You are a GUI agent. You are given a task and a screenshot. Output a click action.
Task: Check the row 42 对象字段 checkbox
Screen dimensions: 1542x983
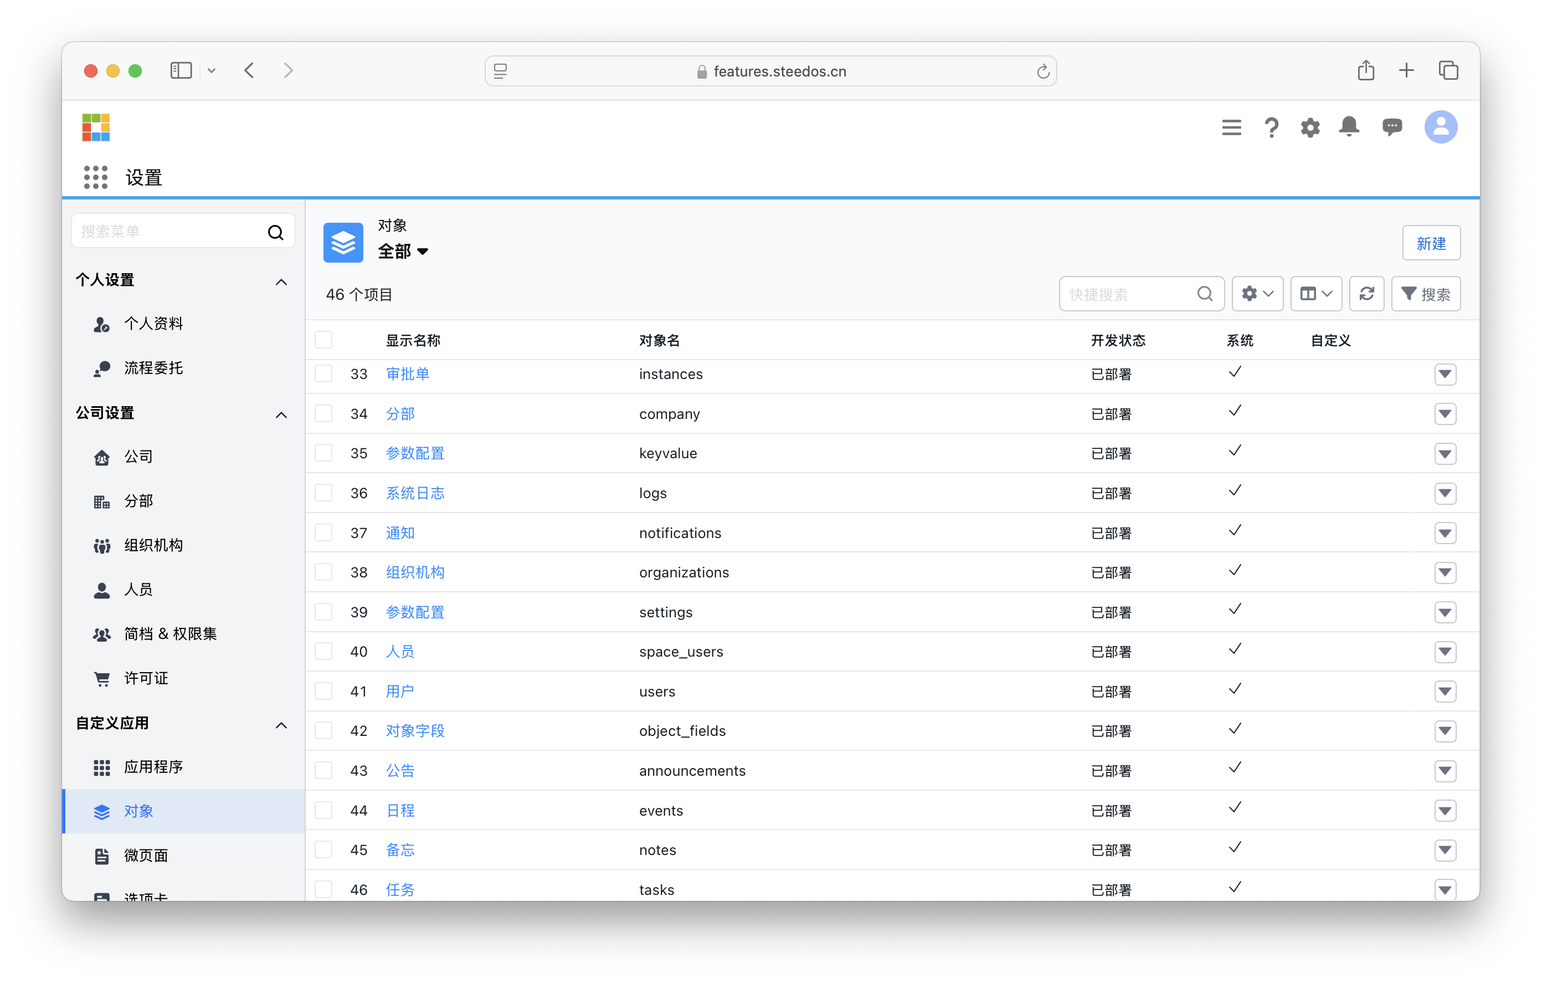tap(323, 731)
